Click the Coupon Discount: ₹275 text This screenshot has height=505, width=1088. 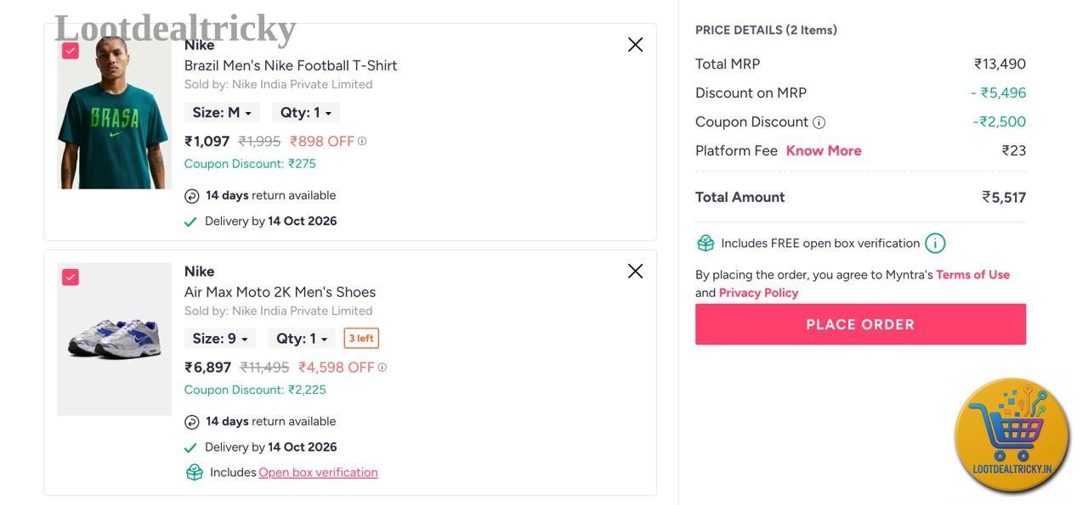tap(250, 164)
